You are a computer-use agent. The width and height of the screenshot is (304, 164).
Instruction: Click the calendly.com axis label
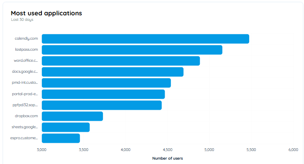tap(26, 39)
